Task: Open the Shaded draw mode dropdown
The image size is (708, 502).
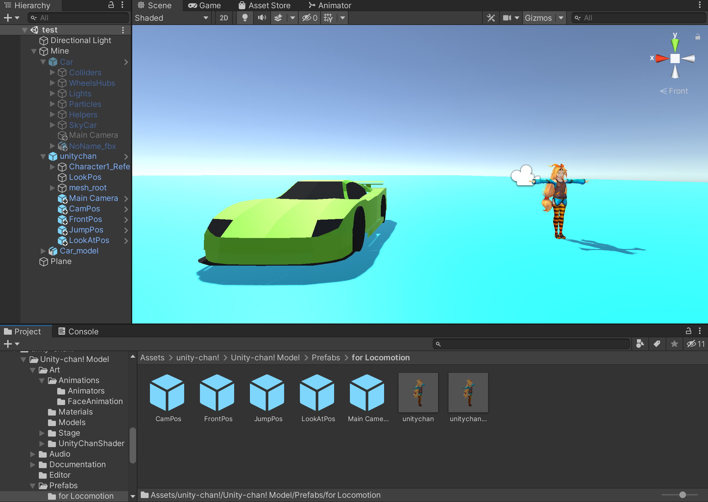Action: [x=171, y=18]
